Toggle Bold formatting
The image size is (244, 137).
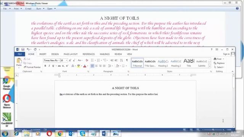coord(45,66)
